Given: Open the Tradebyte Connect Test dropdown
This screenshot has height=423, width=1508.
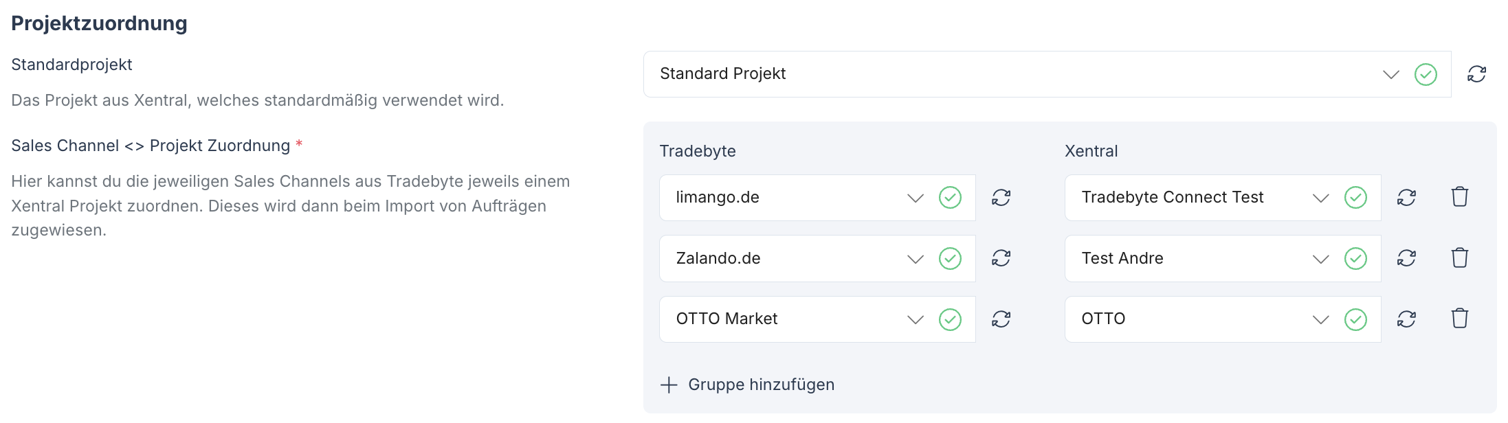Looking at the screenshot, I should 1320,197.
